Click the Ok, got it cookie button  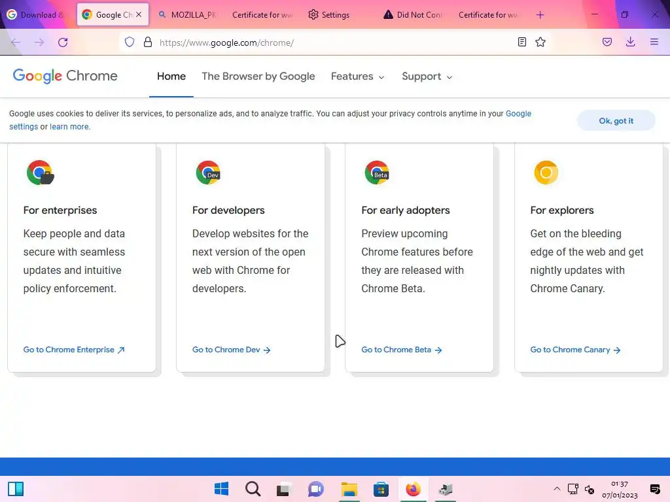click(616, 121)
